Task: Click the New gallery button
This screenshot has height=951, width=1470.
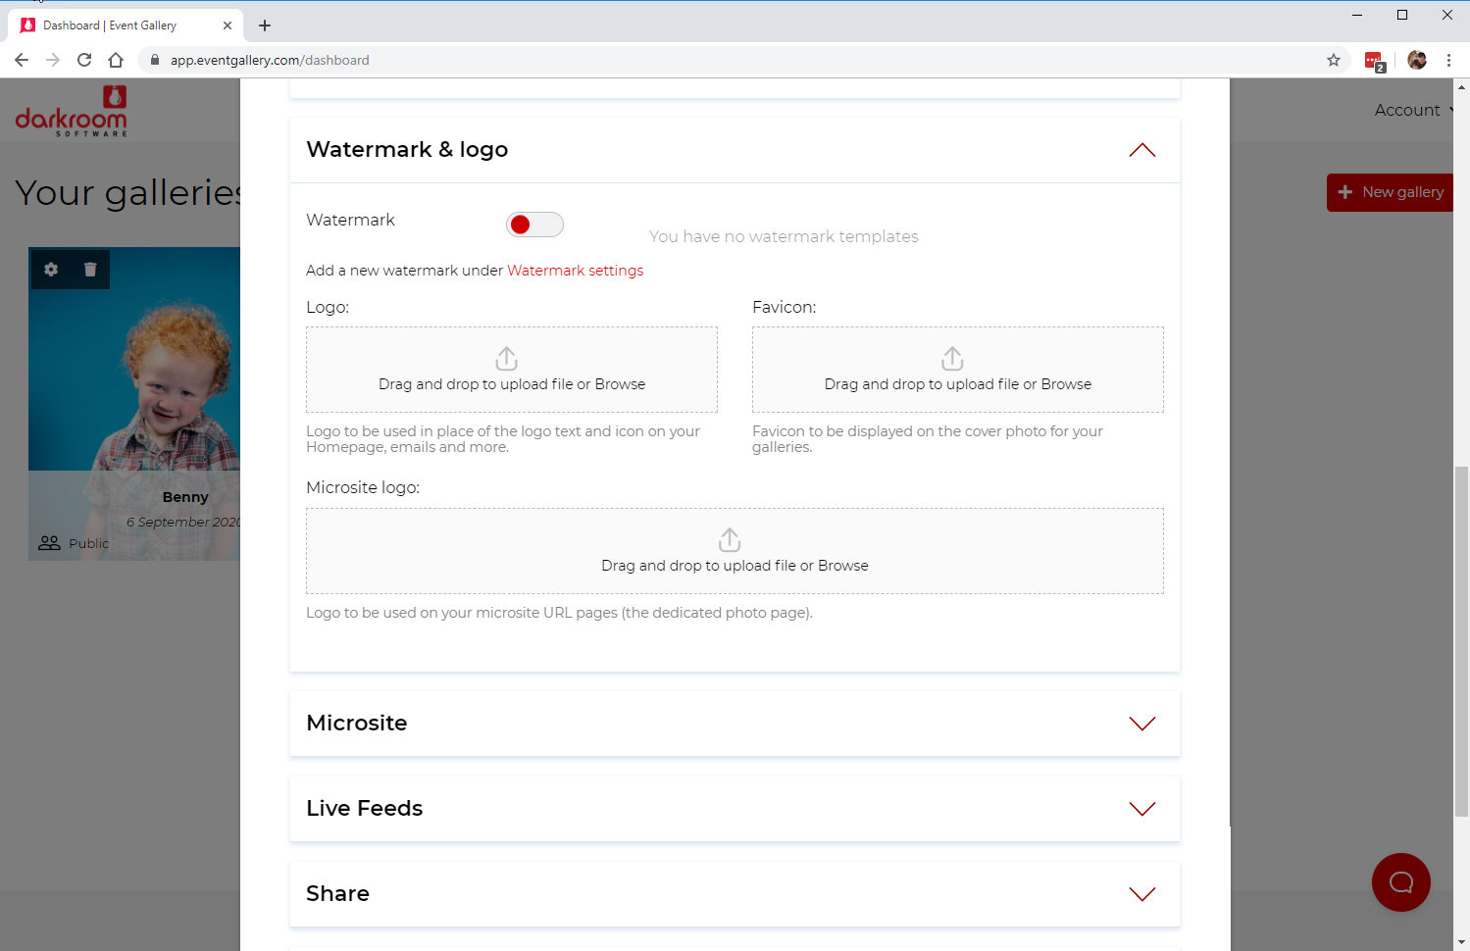Action: click(x=1391, y=192)
